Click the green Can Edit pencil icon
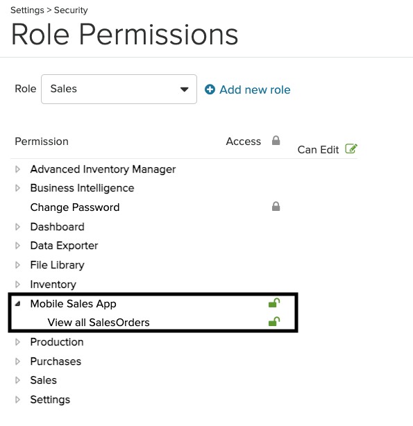Viewport: 413px width, 426px height. tap(351, 148)
